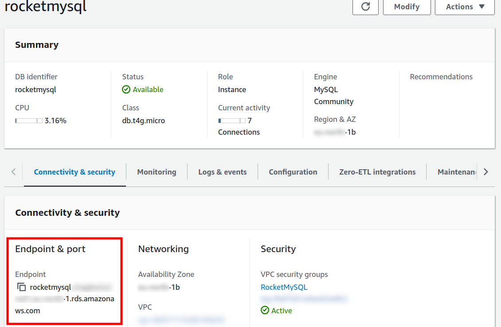Click the refresh icon button

pyautogui.click(x=366, y=7)
